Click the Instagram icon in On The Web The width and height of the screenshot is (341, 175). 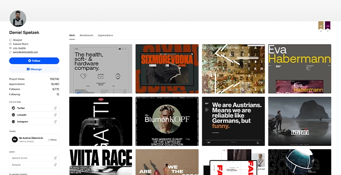(13, 122)
